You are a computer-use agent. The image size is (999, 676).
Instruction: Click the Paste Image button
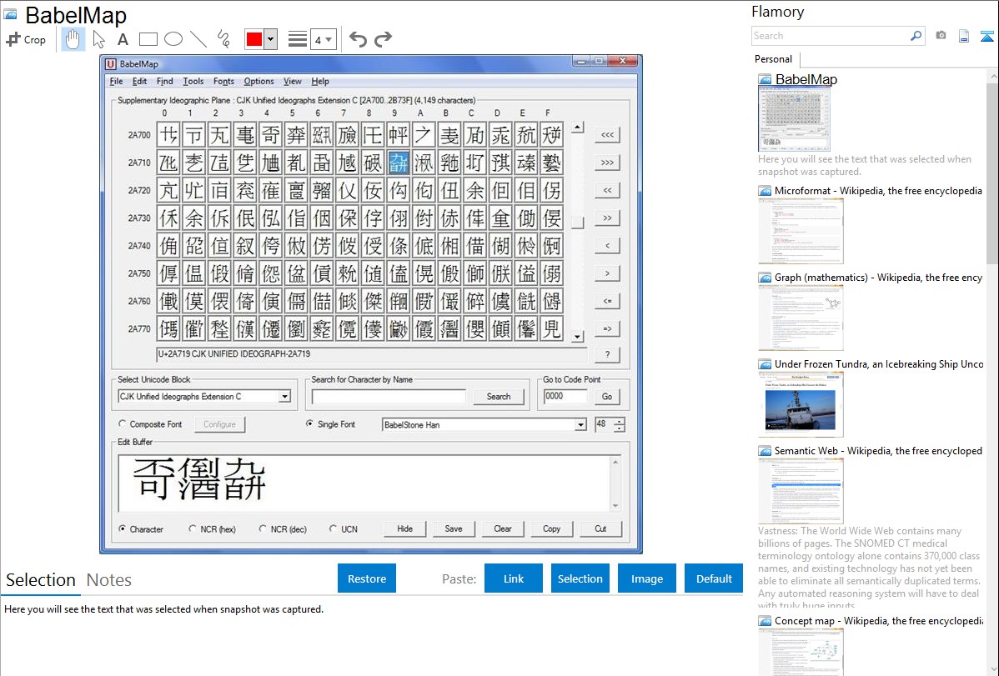(x=646, y=578)
